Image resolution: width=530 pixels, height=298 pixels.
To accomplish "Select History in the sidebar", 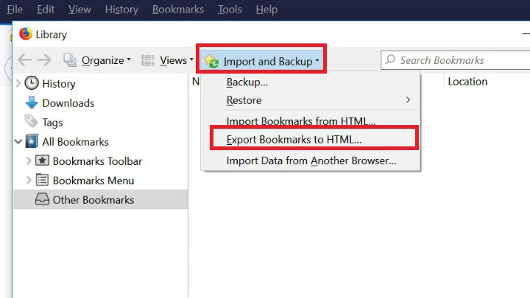I will 59,84.
